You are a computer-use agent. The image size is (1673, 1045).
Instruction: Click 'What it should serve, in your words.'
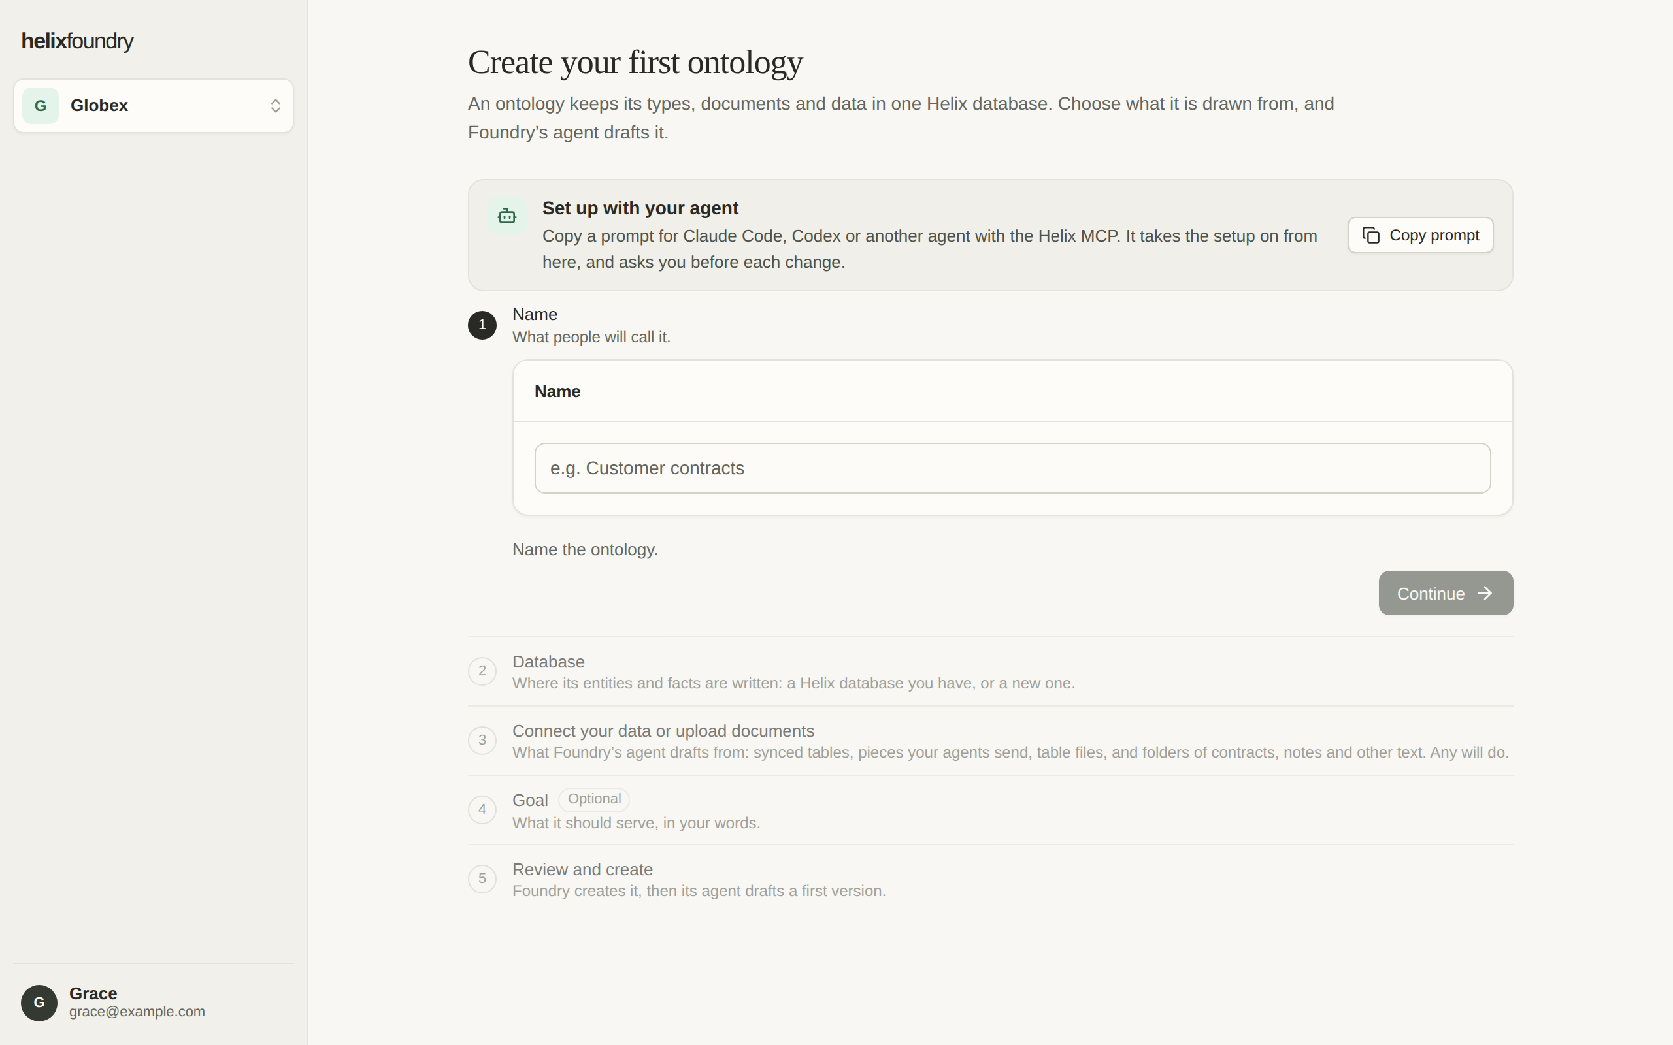636,823
